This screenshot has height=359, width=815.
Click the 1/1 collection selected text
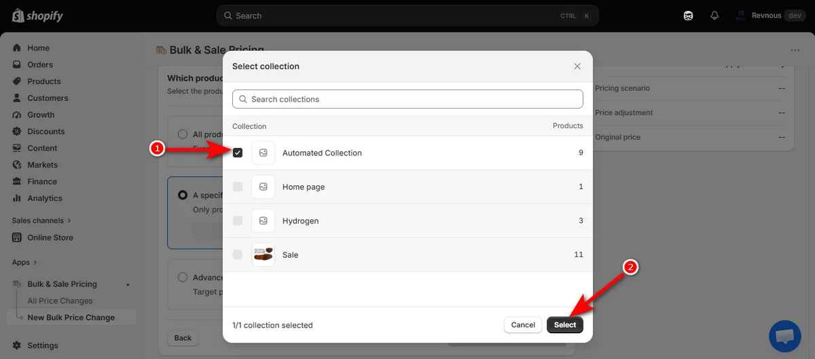click(272, 325)
